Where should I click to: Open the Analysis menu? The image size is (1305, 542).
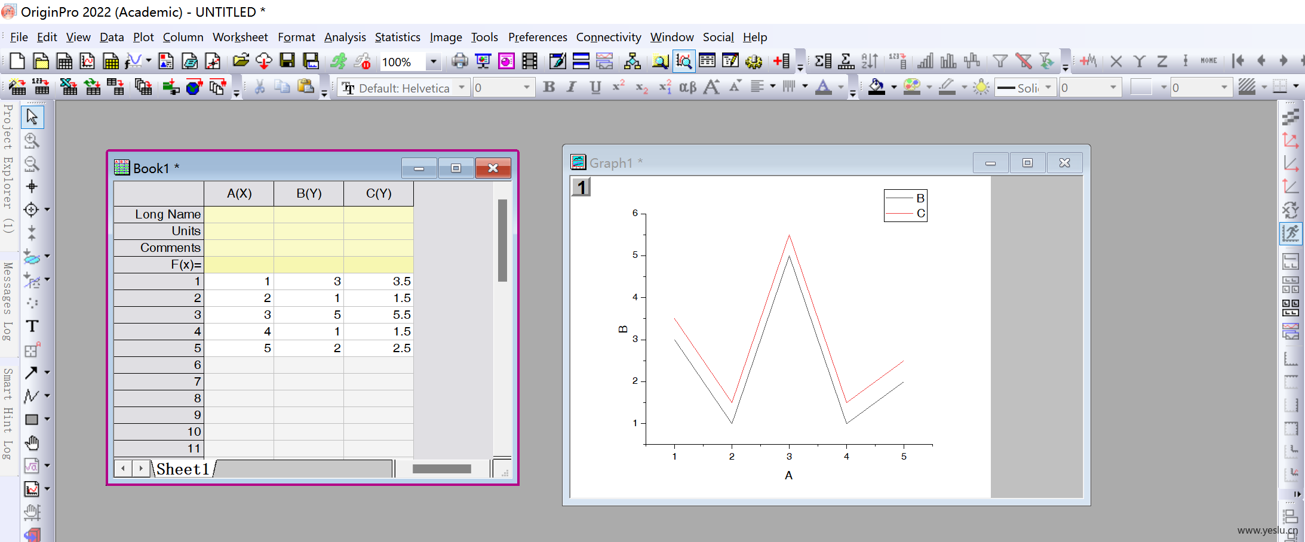click(x=345, y=37)
